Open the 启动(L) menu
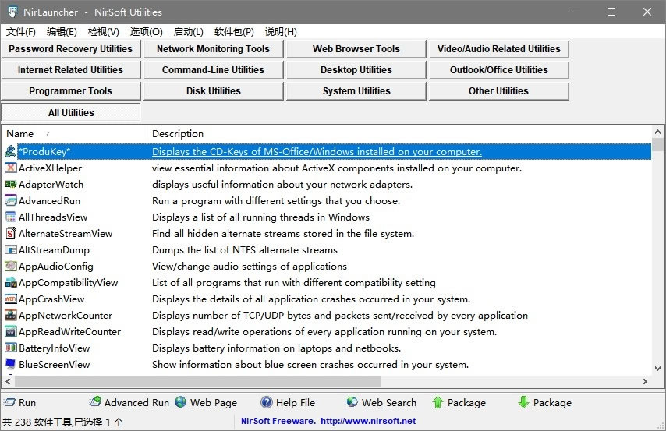Viewport: 666px width, 431px height. click(x=188, y=32)
